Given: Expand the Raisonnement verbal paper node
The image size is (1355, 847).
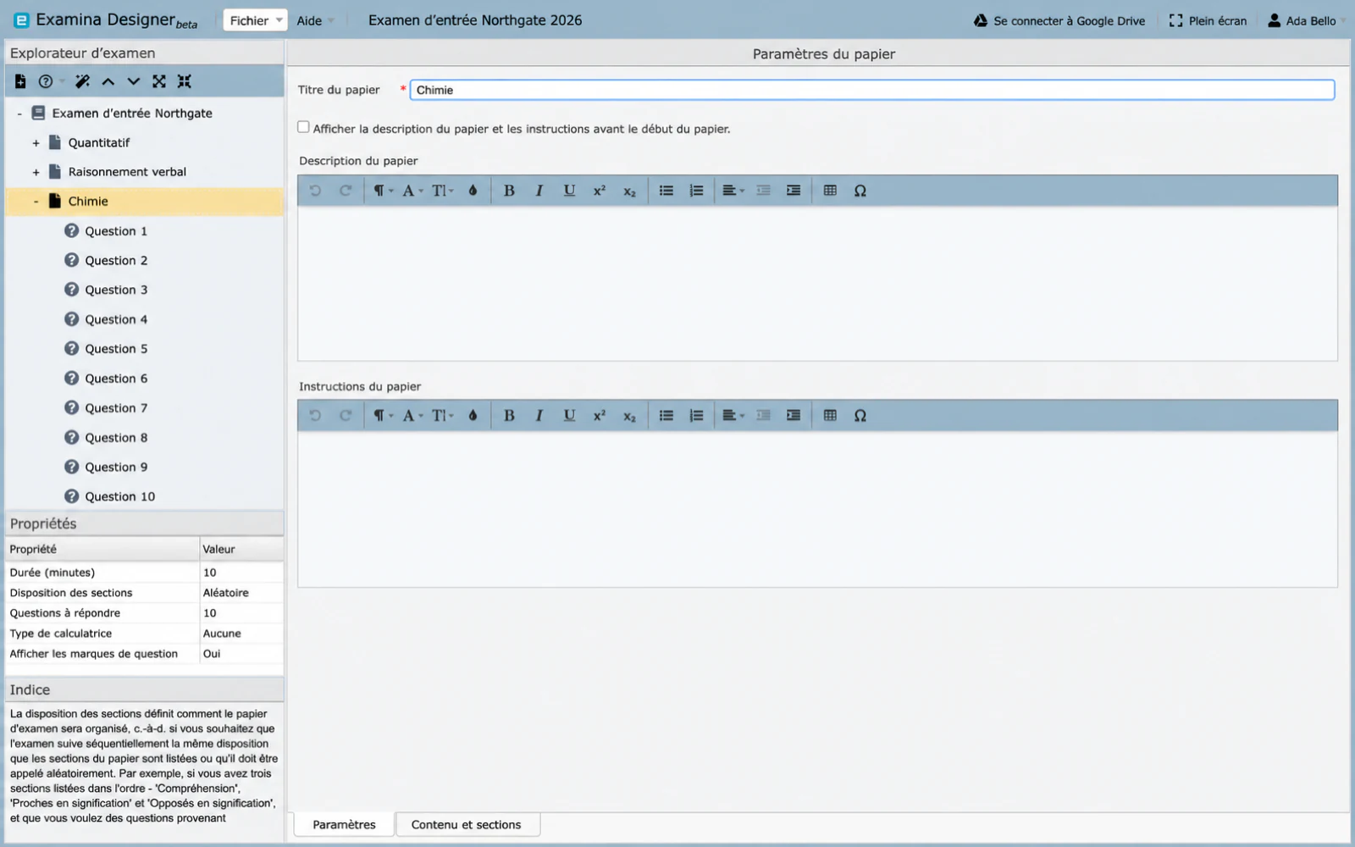Looking at the screenshot, I should [x=36, y=172].
